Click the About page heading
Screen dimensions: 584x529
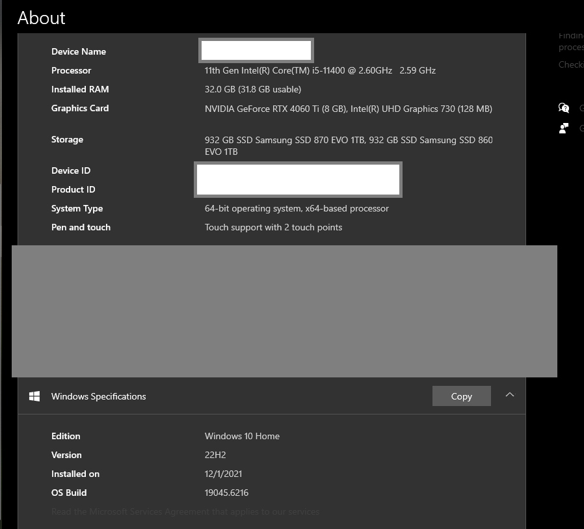pyautogui.click(x=42, y=18)
